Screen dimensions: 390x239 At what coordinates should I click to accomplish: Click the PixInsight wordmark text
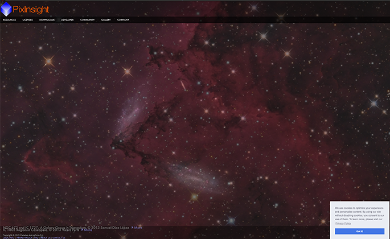click(x=31, y=9)
